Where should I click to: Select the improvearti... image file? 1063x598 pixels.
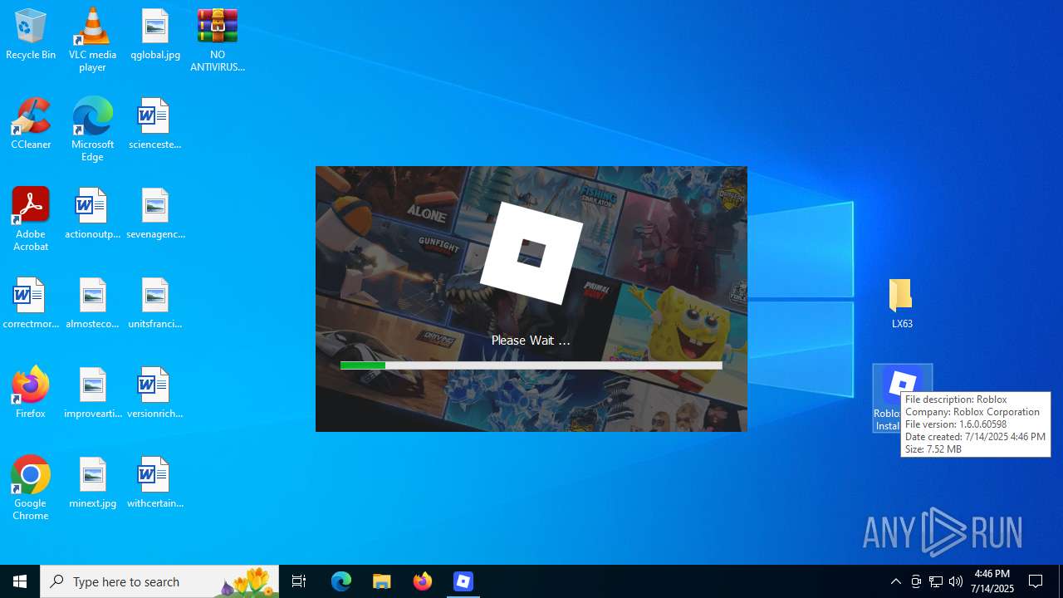[x=92, y=393]
